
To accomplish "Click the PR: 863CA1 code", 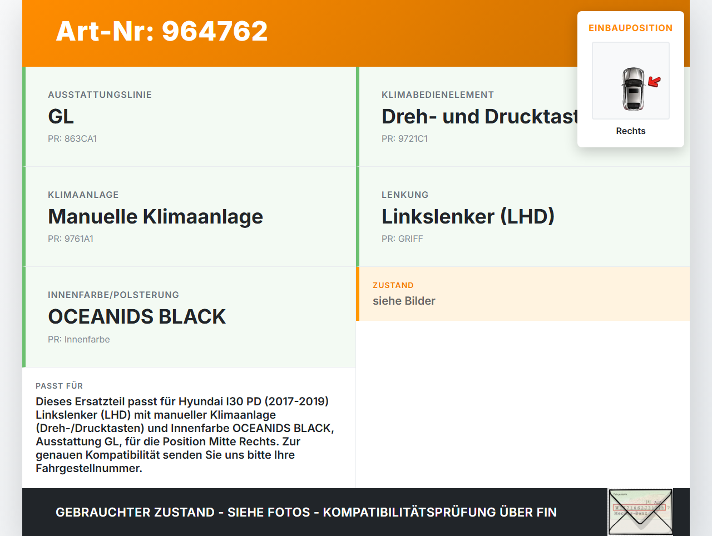I will tap(73, 138).
